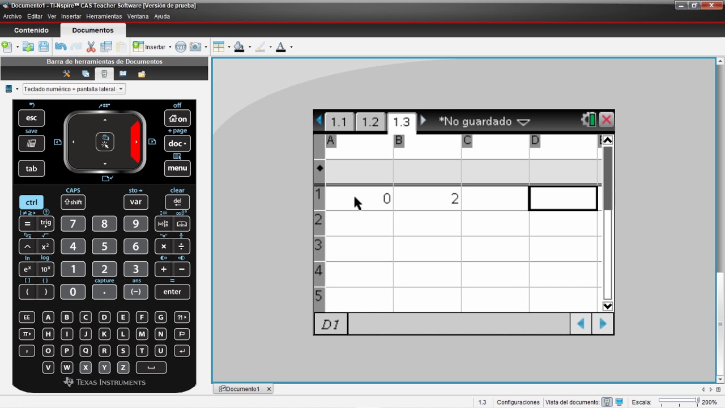725x408 pixels.
Task: Click the new document icon
Action: [x=7, y=47]
